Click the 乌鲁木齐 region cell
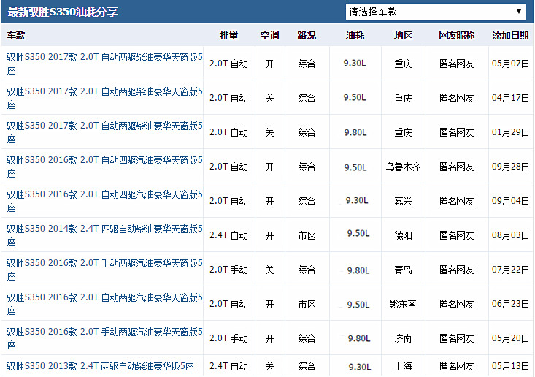 (x=403, y=167)
